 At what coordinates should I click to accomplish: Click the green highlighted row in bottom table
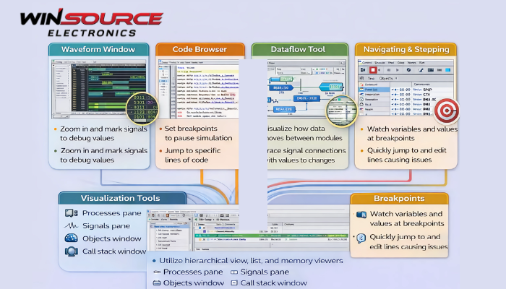(x=289, y=237)
